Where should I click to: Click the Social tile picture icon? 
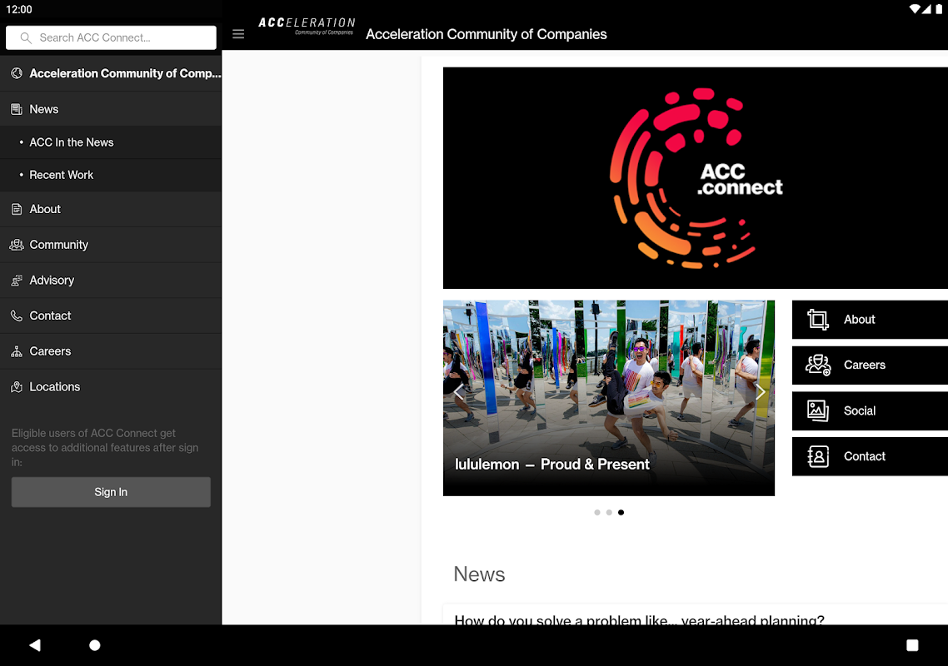(x=817, y=410)
